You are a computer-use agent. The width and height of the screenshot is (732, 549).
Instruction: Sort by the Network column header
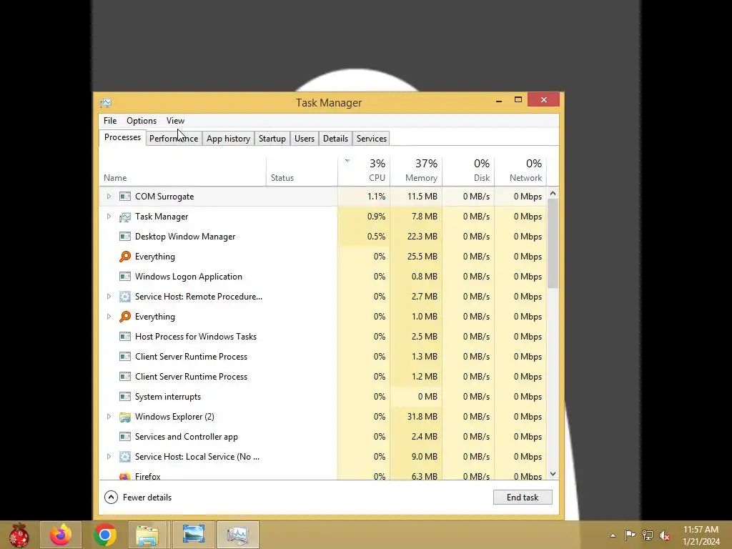click(520, 172)
